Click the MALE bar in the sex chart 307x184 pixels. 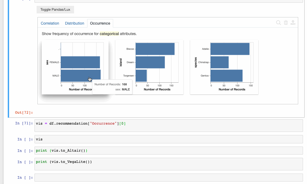80,76
